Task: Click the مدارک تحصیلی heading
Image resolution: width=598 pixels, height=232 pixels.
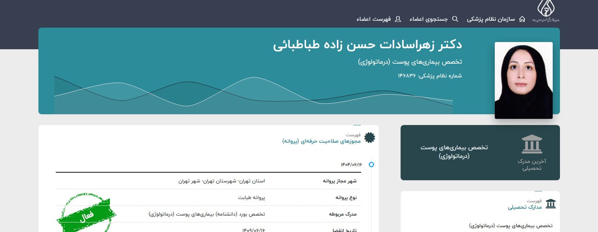Action: 525,207
